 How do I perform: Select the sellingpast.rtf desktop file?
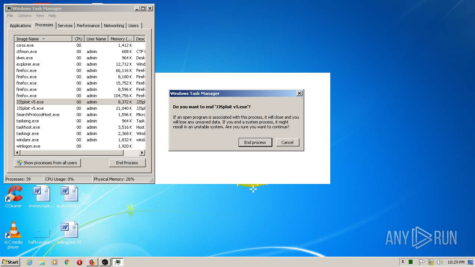69,233
